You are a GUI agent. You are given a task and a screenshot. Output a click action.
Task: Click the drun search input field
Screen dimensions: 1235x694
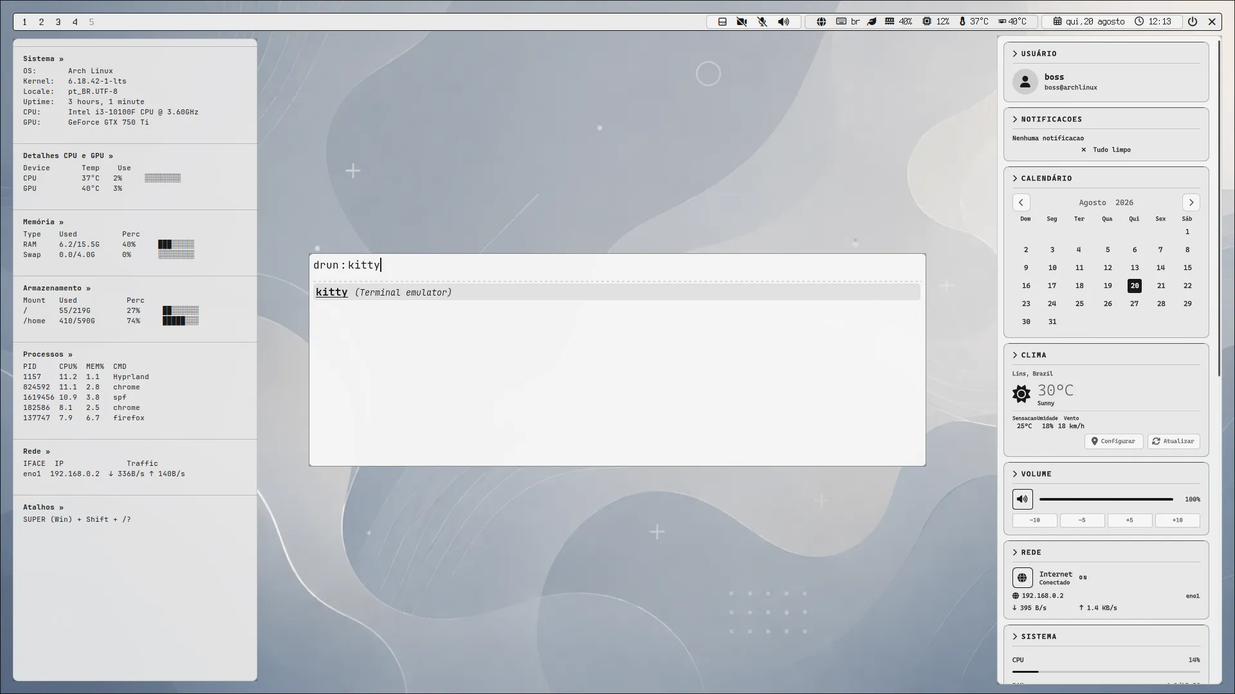click(617, 265)
